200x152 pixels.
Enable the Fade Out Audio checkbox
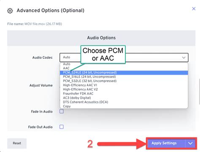coord(62,127)
